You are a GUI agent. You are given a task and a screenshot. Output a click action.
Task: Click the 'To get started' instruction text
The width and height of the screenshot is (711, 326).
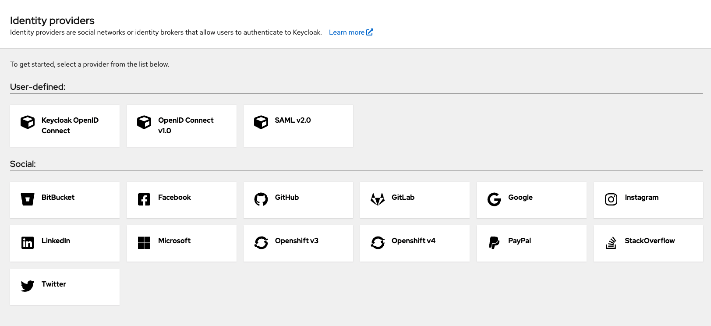[89, 64]
